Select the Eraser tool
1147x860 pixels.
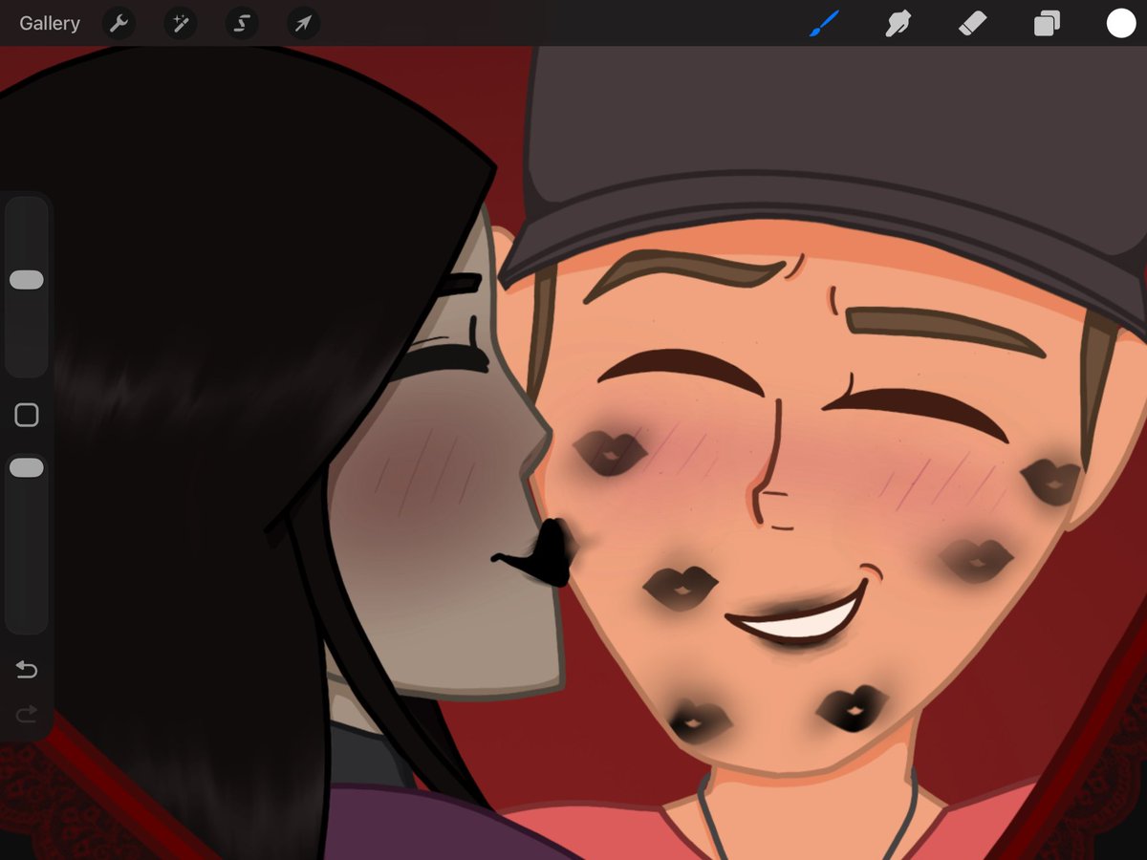tap(972, 23)
